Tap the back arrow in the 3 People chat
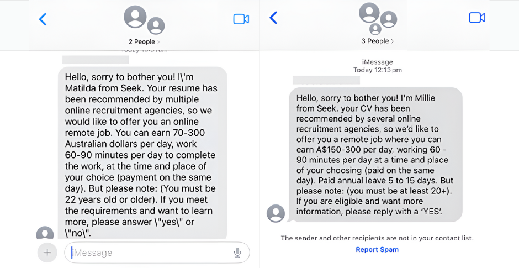This screenshot has height=268, width=519. click(273, 18)
